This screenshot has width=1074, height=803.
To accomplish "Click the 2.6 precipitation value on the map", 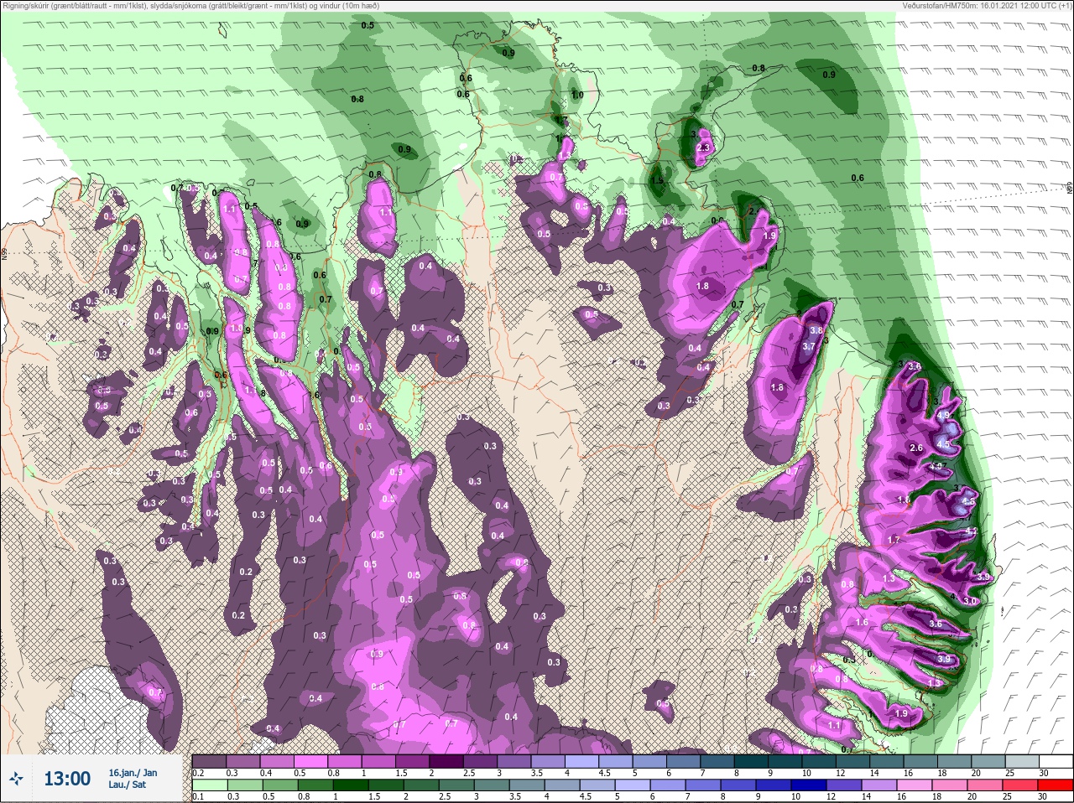I will click(x=916, y=448).
